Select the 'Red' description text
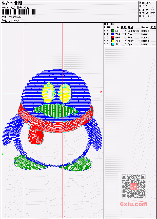This screenshot has width=157, height=219. [130, 38]
